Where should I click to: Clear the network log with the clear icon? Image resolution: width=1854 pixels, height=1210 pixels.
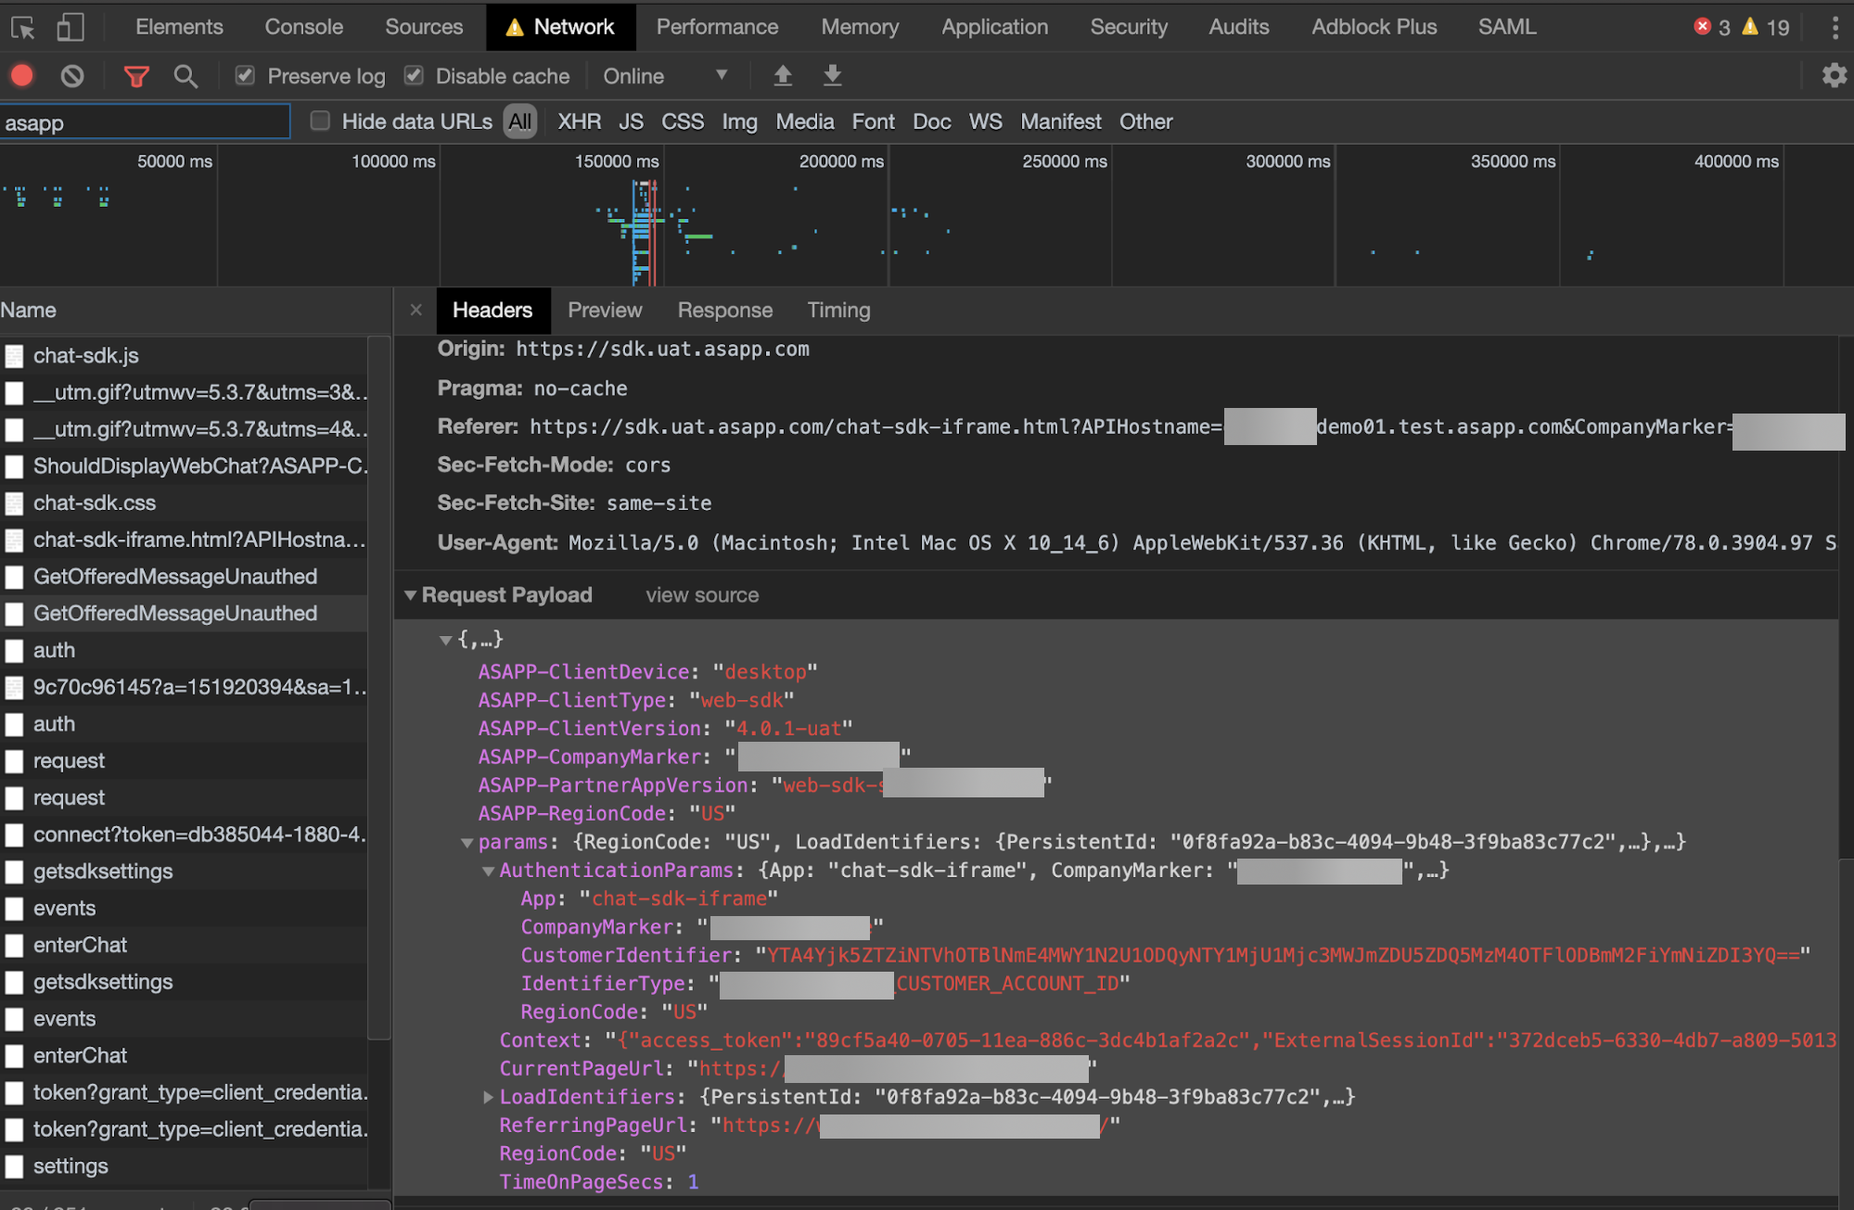(x=71, y=76)
